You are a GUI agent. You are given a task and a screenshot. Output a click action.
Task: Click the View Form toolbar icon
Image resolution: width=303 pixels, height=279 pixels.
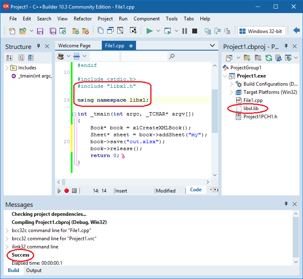click(x=110, y=31)
